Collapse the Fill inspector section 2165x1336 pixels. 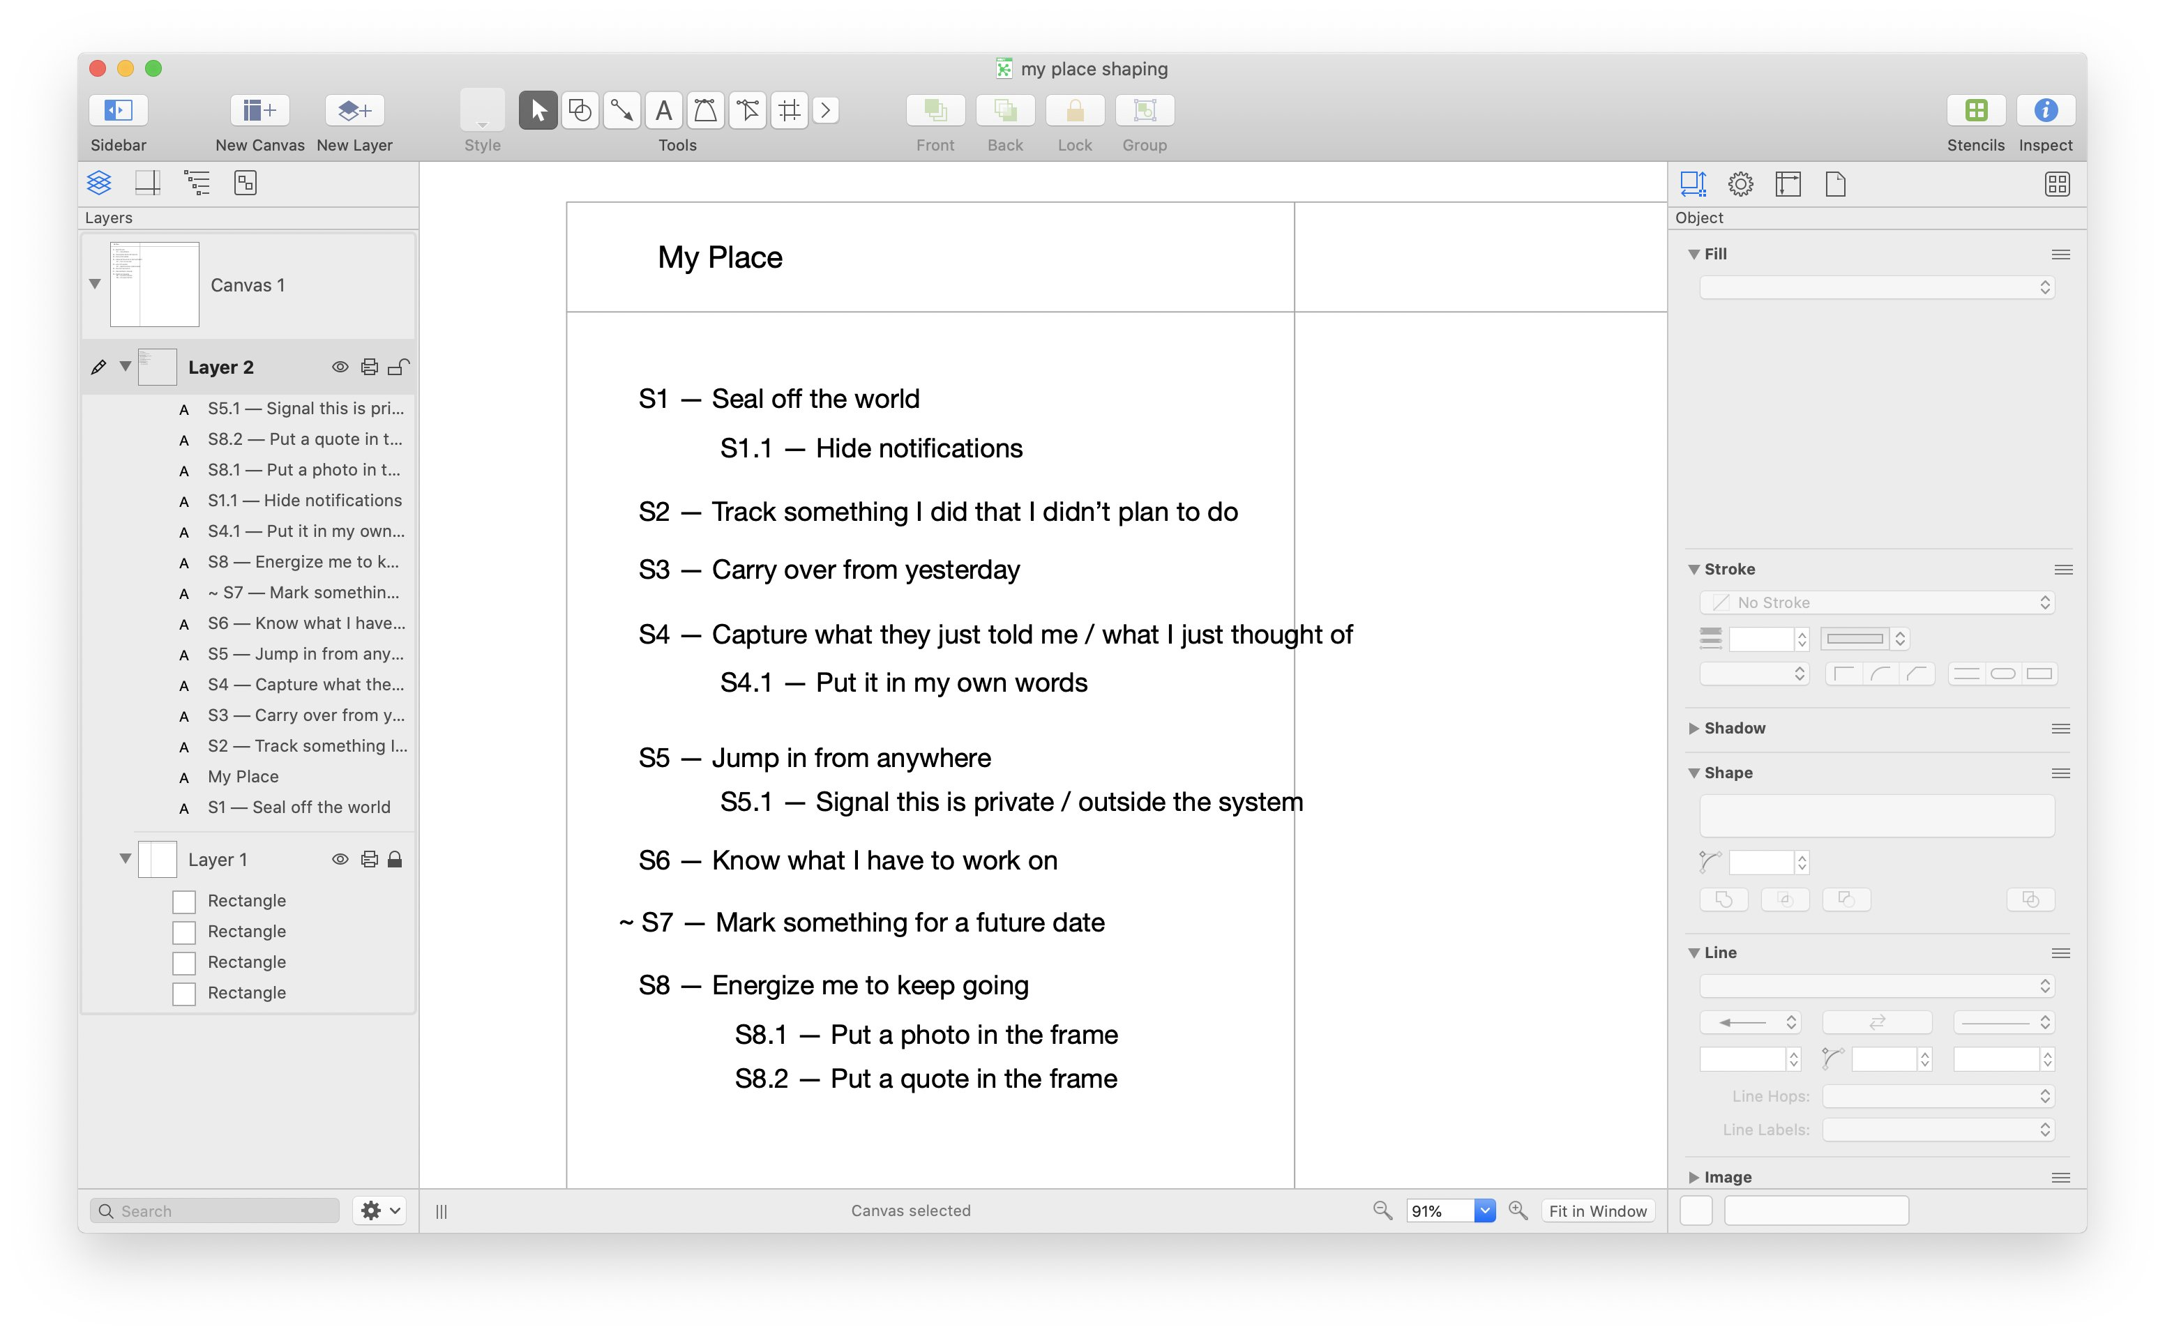click(x=1694, y=255)
